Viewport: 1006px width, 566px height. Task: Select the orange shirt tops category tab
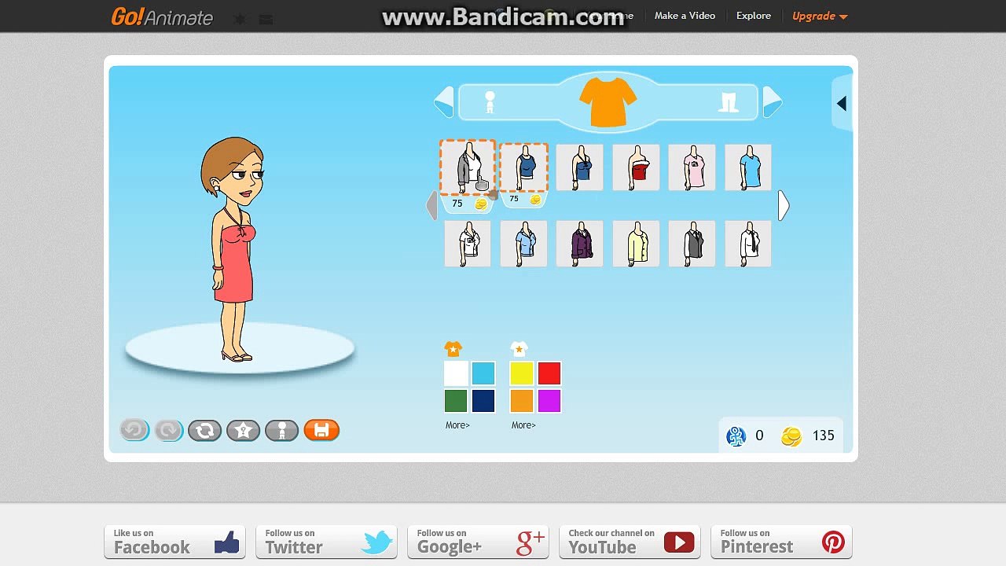(608, 101)
